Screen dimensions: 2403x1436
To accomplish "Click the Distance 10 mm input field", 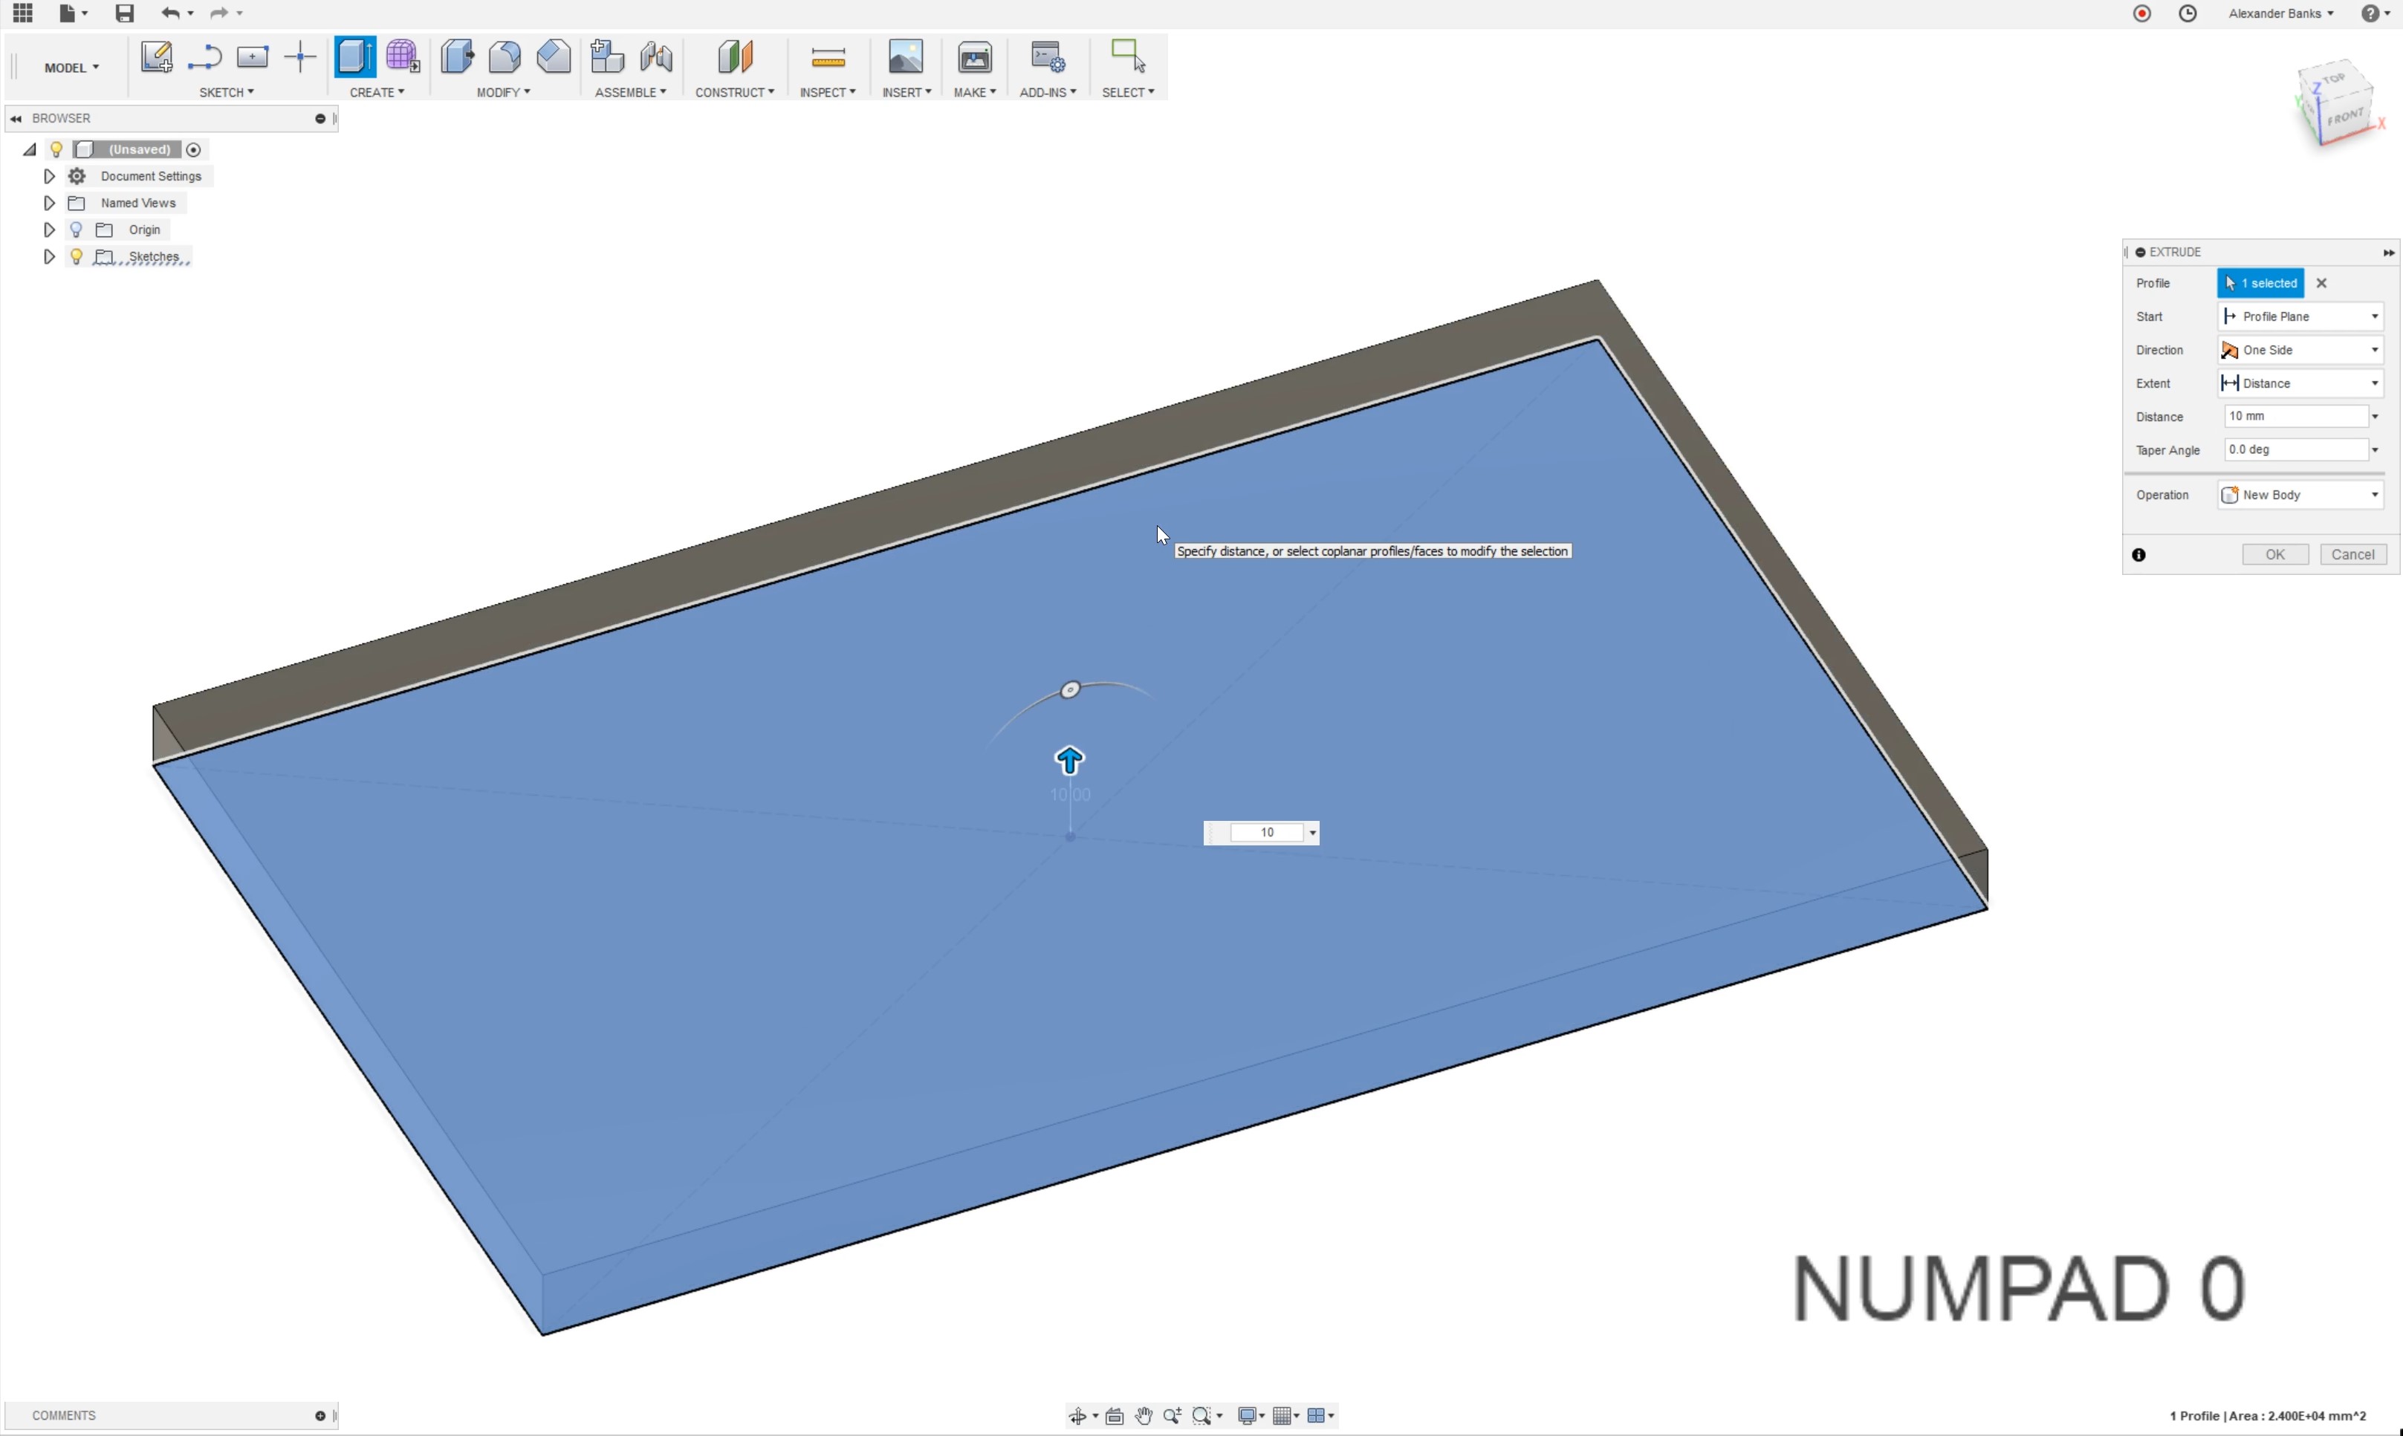I will coord(2295,416).
